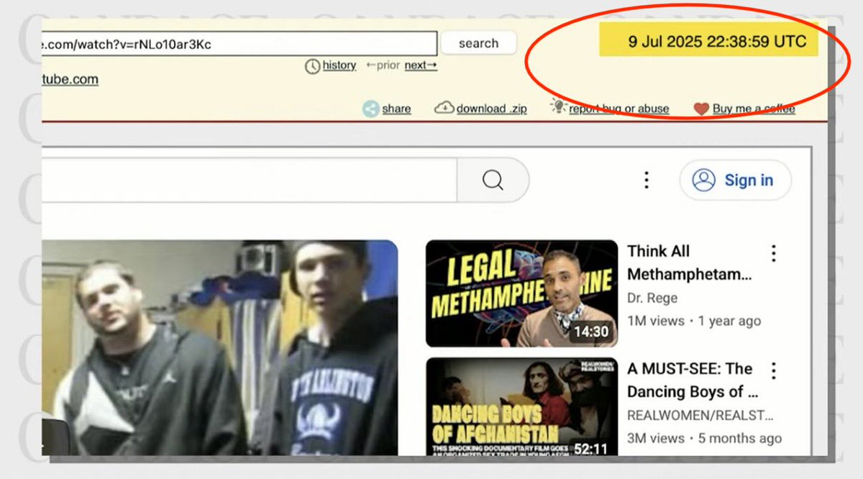This screenshot has height=479, width=863.
Task: Click 3M views · 5 months ago
Action: click(x=704, y=438)
